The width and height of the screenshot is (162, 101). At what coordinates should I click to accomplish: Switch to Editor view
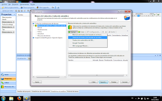[x=8, y=83]
